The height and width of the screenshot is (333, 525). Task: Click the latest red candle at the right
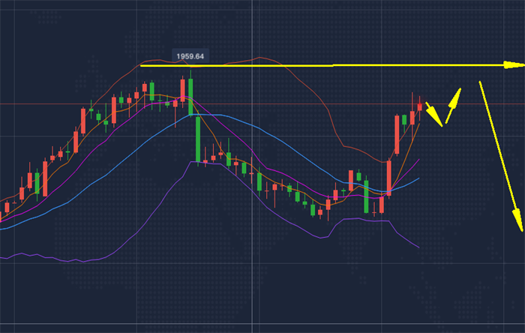pyautogui.click(x=419, y=107)
